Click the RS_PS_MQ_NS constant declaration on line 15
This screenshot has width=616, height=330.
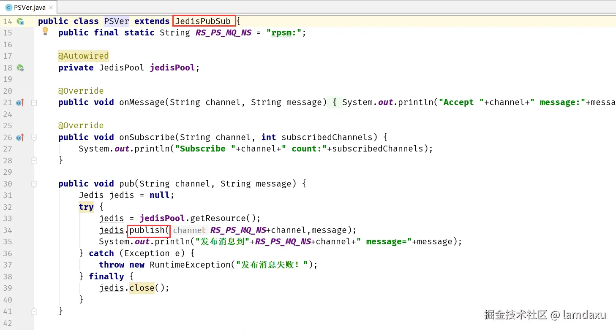tap(223, 33)
